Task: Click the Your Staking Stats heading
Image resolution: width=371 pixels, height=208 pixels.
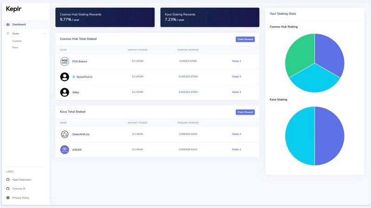Action: (x=283, y=14)
